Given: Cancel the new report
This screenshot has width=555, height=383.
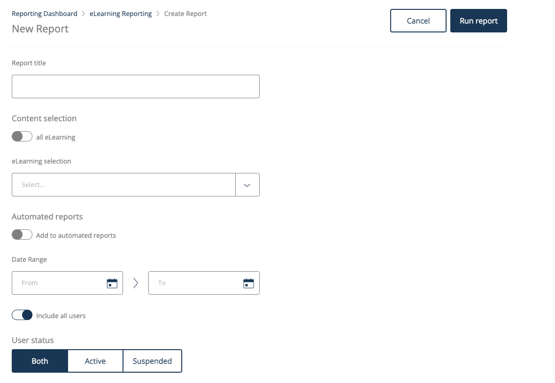Looking at the screenshot, I should (418, 21).
